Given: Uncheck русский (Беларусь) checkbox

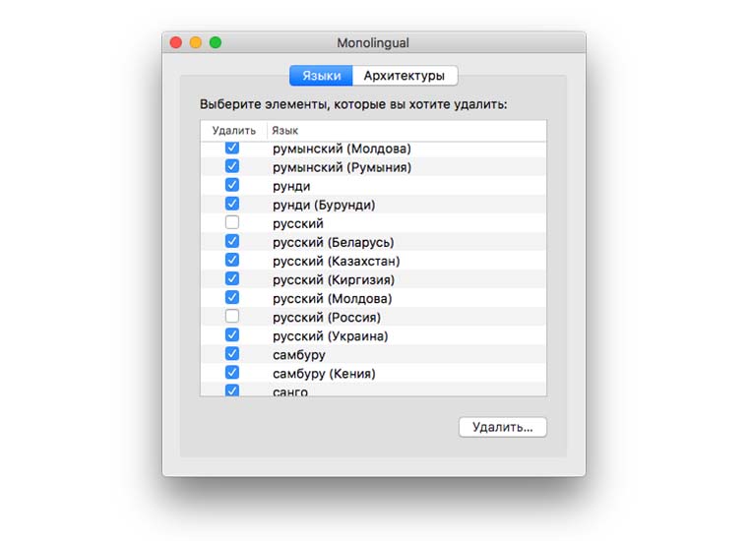Looking at the screenshot, I should [x=232, y=242].
